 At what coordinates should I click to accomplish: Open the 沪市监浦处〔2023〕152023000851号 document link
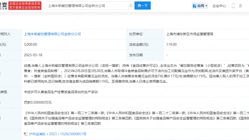[58, 134]
